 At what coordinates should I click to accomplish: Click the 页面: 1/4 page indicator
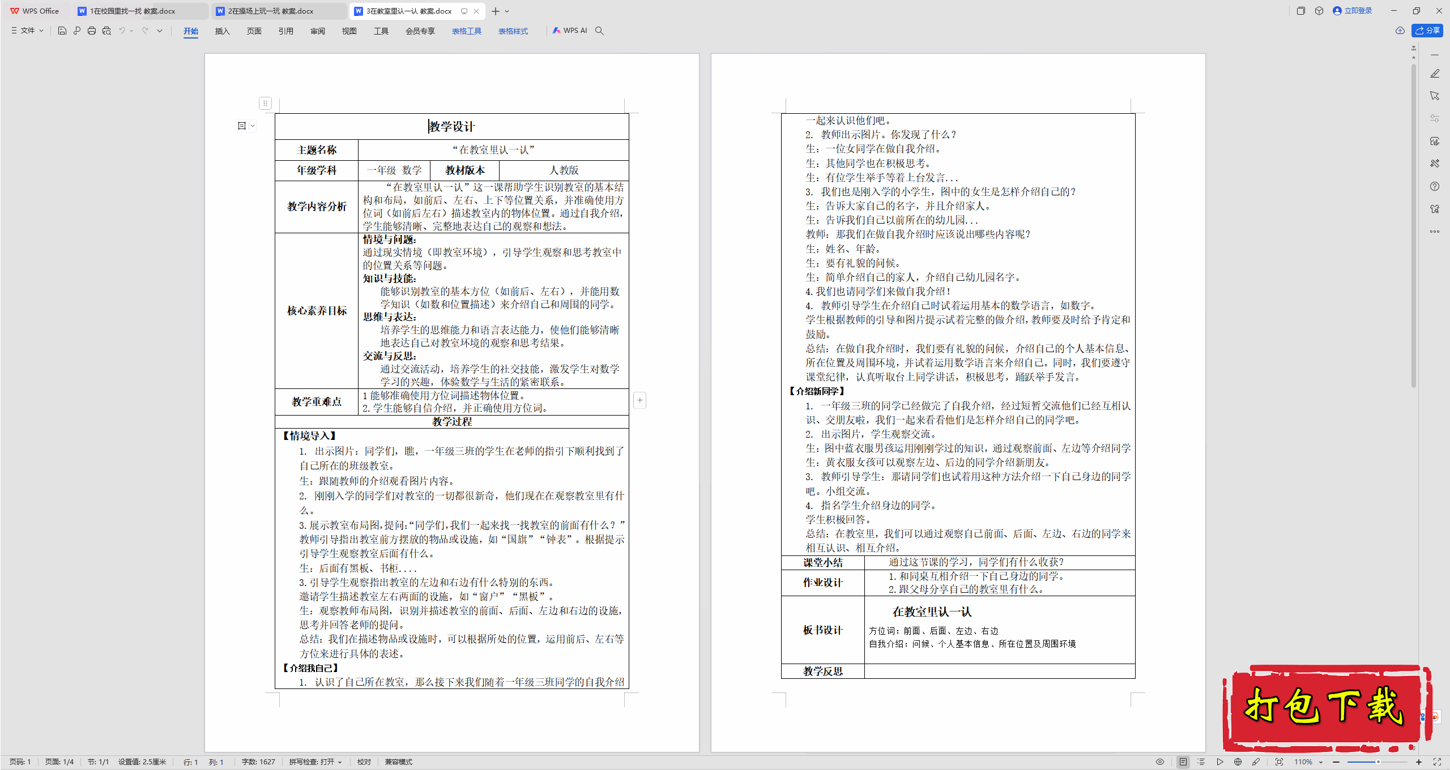[x=59, y=762]
